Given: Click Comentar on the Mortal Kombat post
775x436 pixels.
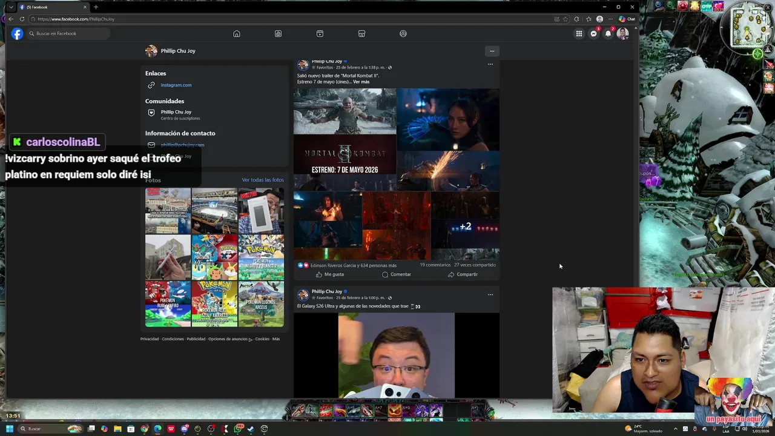Looking at the screenshot, I should click(x=397, y=274).
